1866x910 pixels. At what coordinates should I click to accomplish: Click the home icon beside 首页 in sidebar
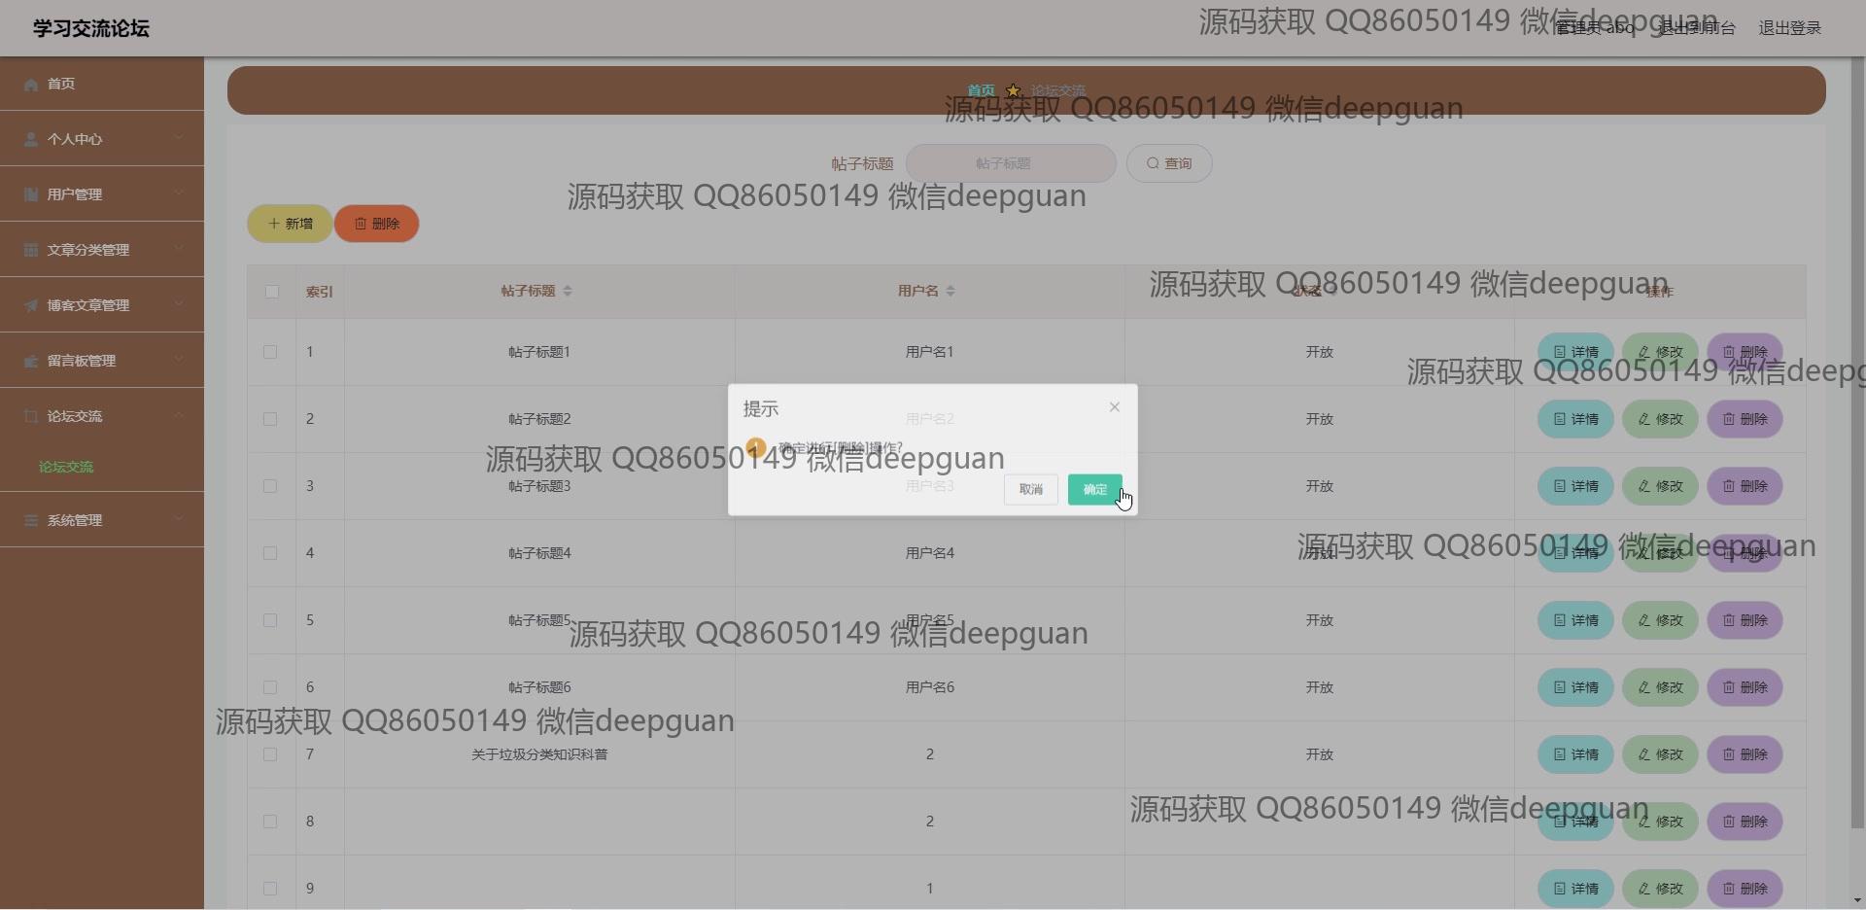point(31,85)
